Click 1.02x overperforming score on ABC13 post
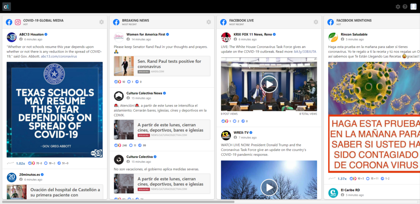 (20, 163)
